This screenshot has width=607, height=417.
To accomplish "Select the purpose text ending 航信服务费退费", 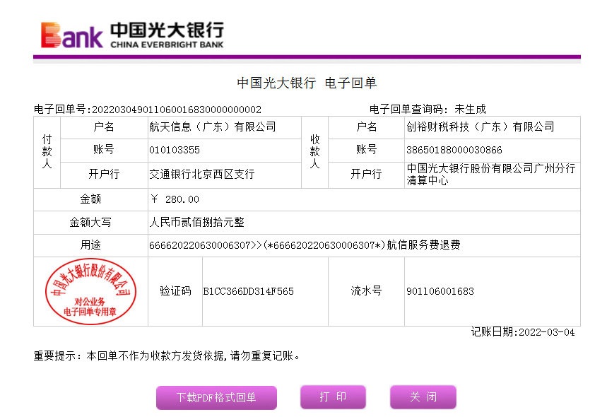I will click(x=305, y=245).
